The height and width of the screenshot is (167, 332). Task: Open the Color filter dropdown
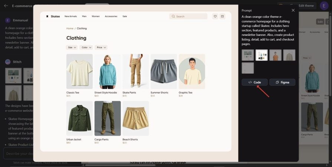(86, 47)
